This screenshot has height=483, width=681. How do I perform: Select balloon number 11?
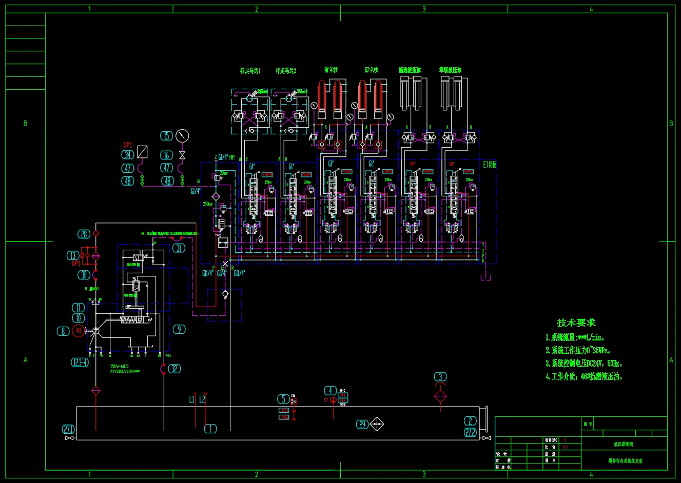coord(79,308)
